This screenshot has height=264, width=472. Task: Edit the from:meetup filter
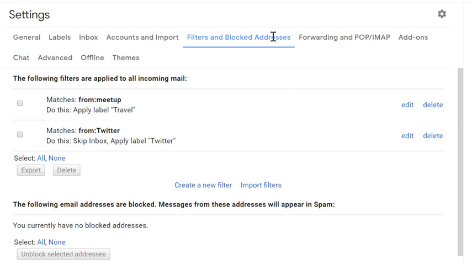pyautogui.click(x=407, y=105)
